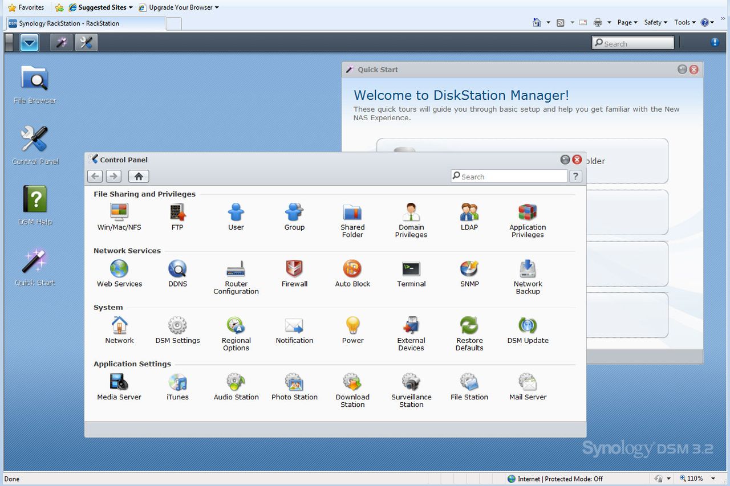The image size is (730, 486).
Task: Open Quick Start desktop shortcut
Action: pyautogui.click(x=35, y=267)
